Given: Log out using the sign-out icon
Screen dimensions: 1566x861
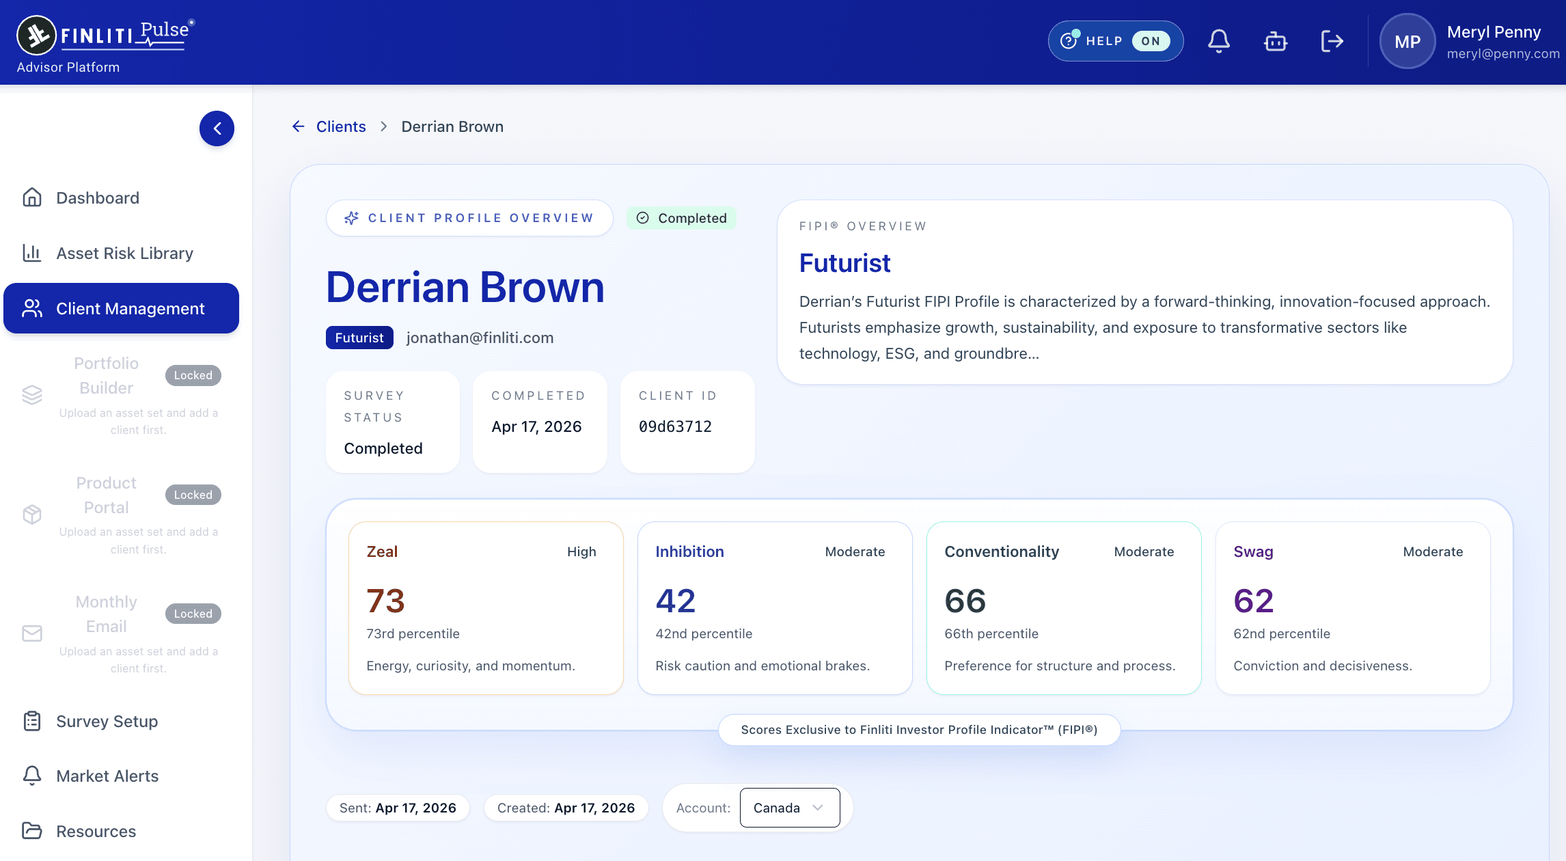Looking at the screenshot, I should (x=1332, y=41).
